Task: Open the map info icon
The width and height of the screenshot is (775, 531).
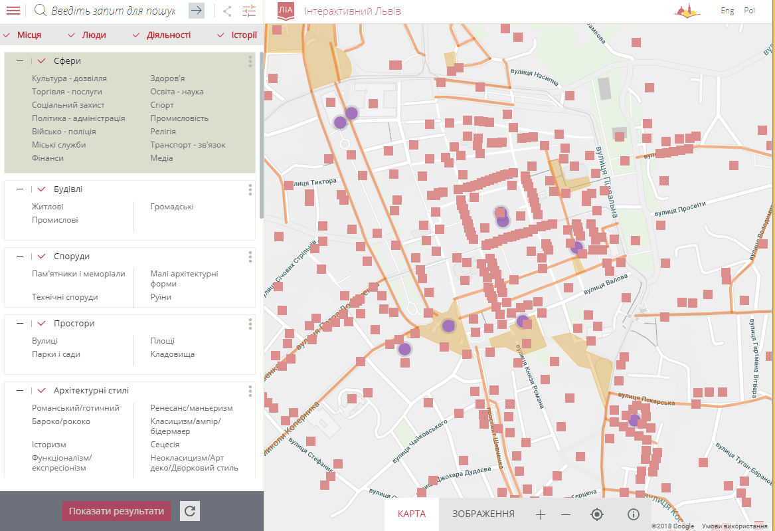Action: pyautogui.click(x=633, y=514)
